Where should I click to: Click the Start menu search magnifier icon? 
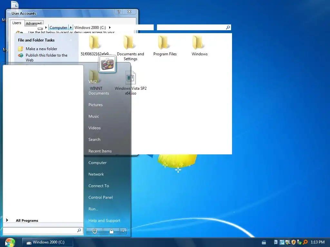[79, 230]
